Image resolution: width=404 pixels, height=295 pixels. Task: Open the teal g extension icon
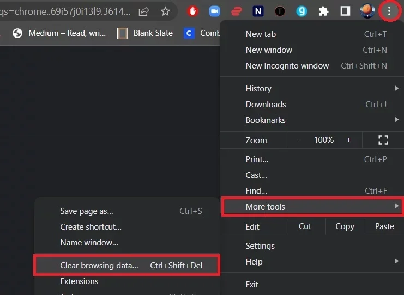[x=302, y=11]
